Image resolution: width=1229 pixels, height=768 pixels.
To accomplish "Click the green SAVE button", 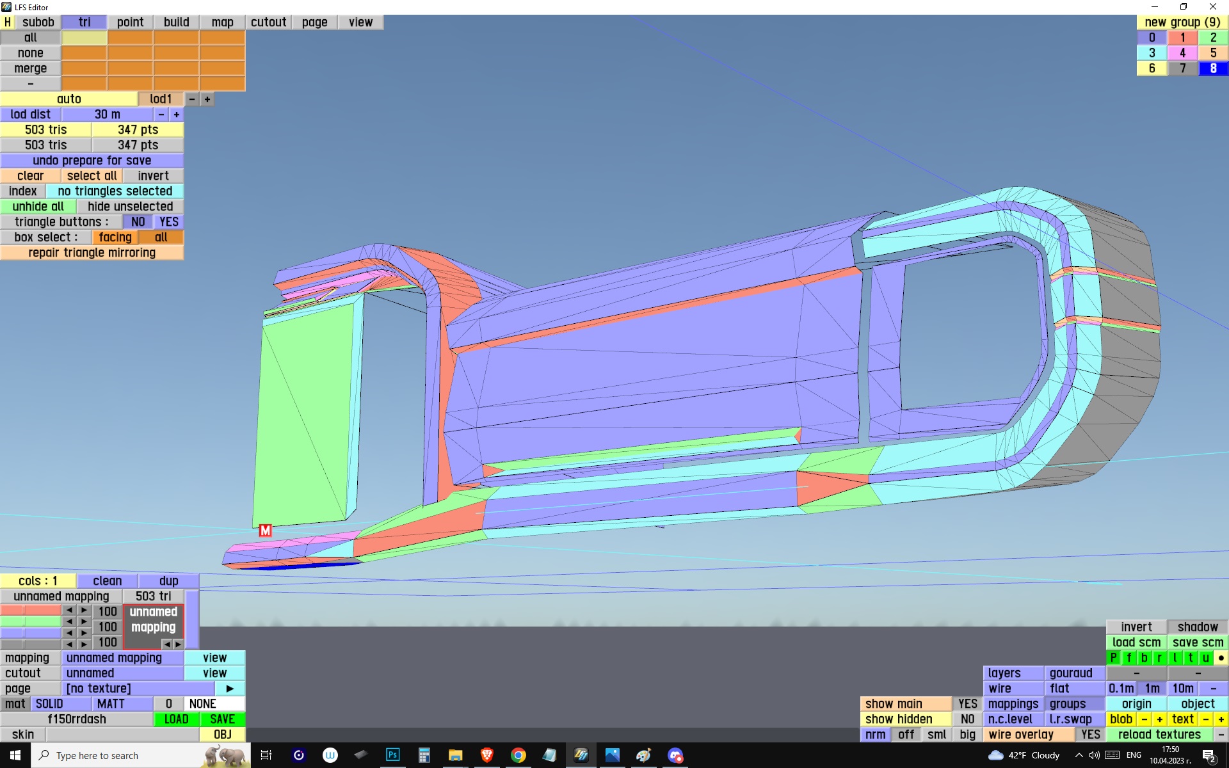I will [x=222, y=719].
